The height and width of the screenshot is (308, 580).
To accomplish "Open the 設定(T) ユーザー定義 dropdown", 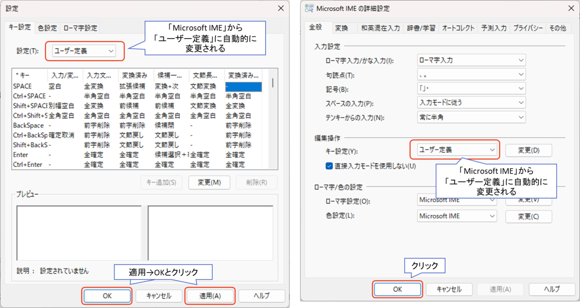I will [x=83, y=50].
